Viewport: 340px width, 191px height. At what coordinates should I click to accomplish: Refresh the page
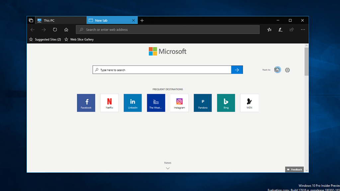55,30
